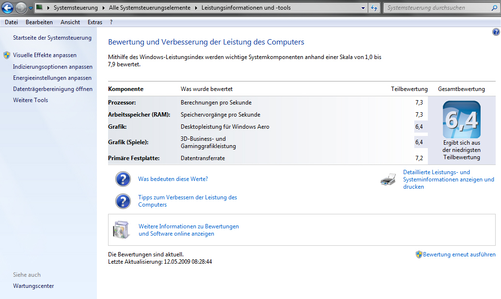Open Was bedeuten diese Werte? link

click(173, 179)
